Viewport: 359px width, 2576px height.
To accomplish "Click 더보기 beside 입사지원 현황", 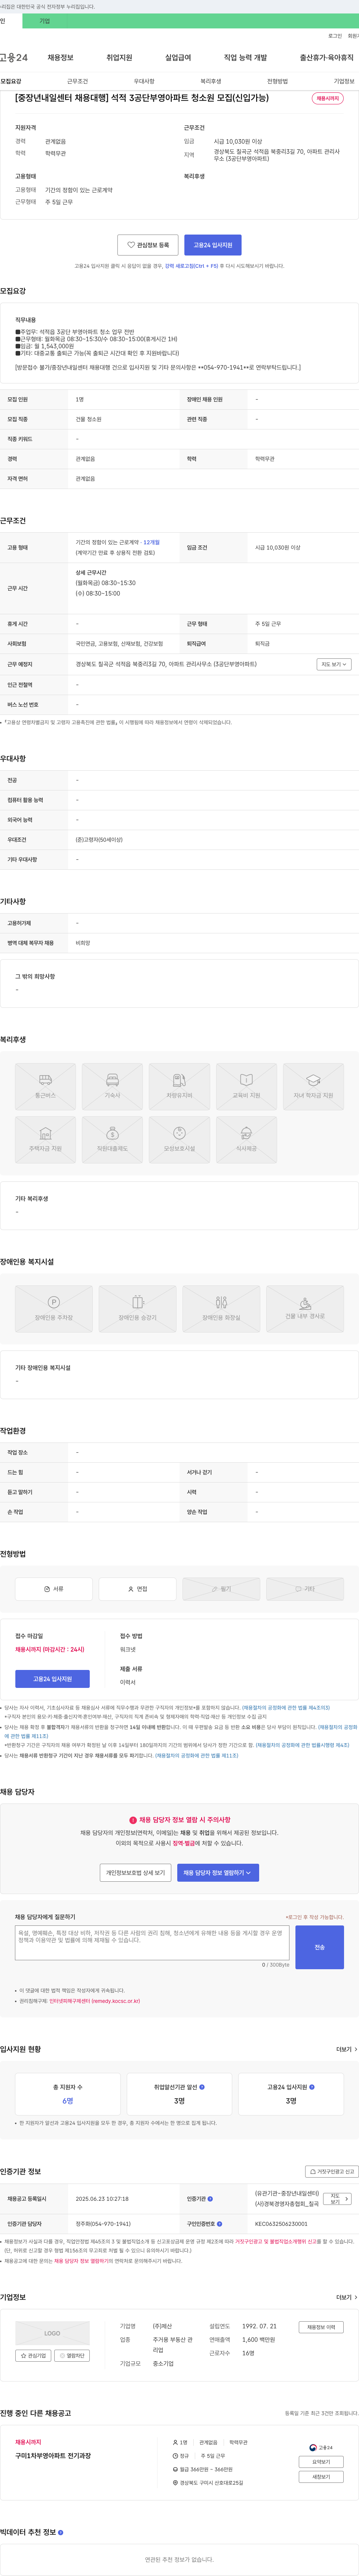I will [x=346, y=2050].
